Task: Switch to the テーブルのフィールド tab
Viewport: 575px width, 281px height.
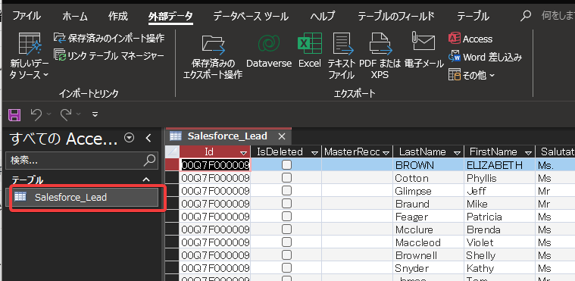Action: coord(396,16)
